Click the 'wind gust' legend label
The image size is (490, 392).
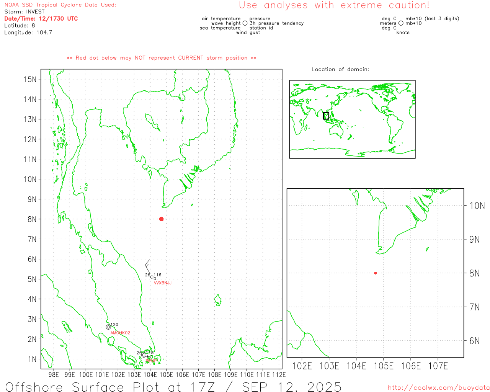pos(248,33)
